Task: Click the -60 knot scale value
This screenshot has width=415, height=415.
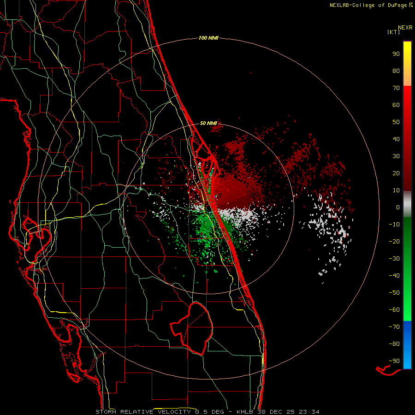Action: (394, 310)
